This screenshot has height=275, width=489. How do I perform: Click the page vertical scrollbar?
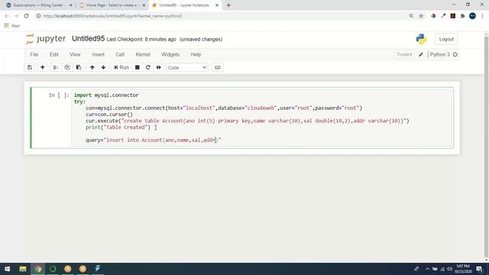[486, 147]
